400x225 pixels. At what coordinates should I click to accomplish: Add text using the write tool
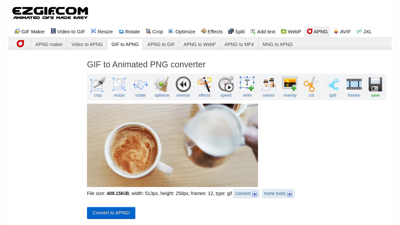click(x=247, y=87)
